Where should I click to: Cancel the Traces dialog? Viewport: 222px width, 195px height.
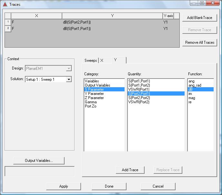click(158, 186)
